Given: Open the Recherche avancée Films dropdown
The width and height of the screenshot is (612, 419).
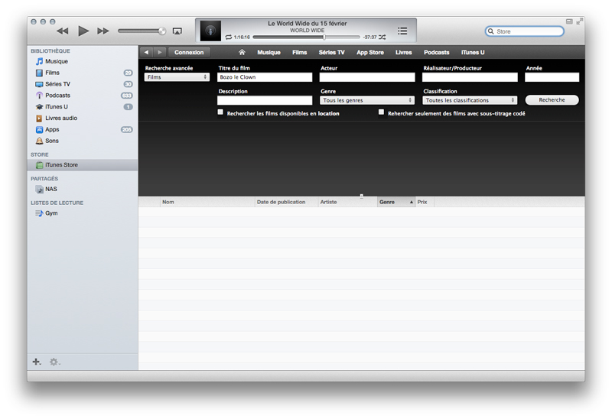Looking at the screenshot, I should 177,77.
